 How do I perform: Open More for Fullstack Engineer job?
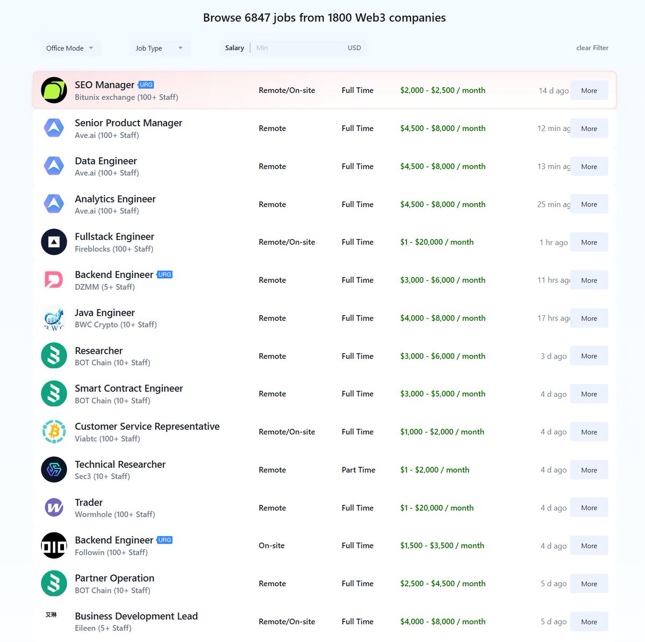(589, 242)
